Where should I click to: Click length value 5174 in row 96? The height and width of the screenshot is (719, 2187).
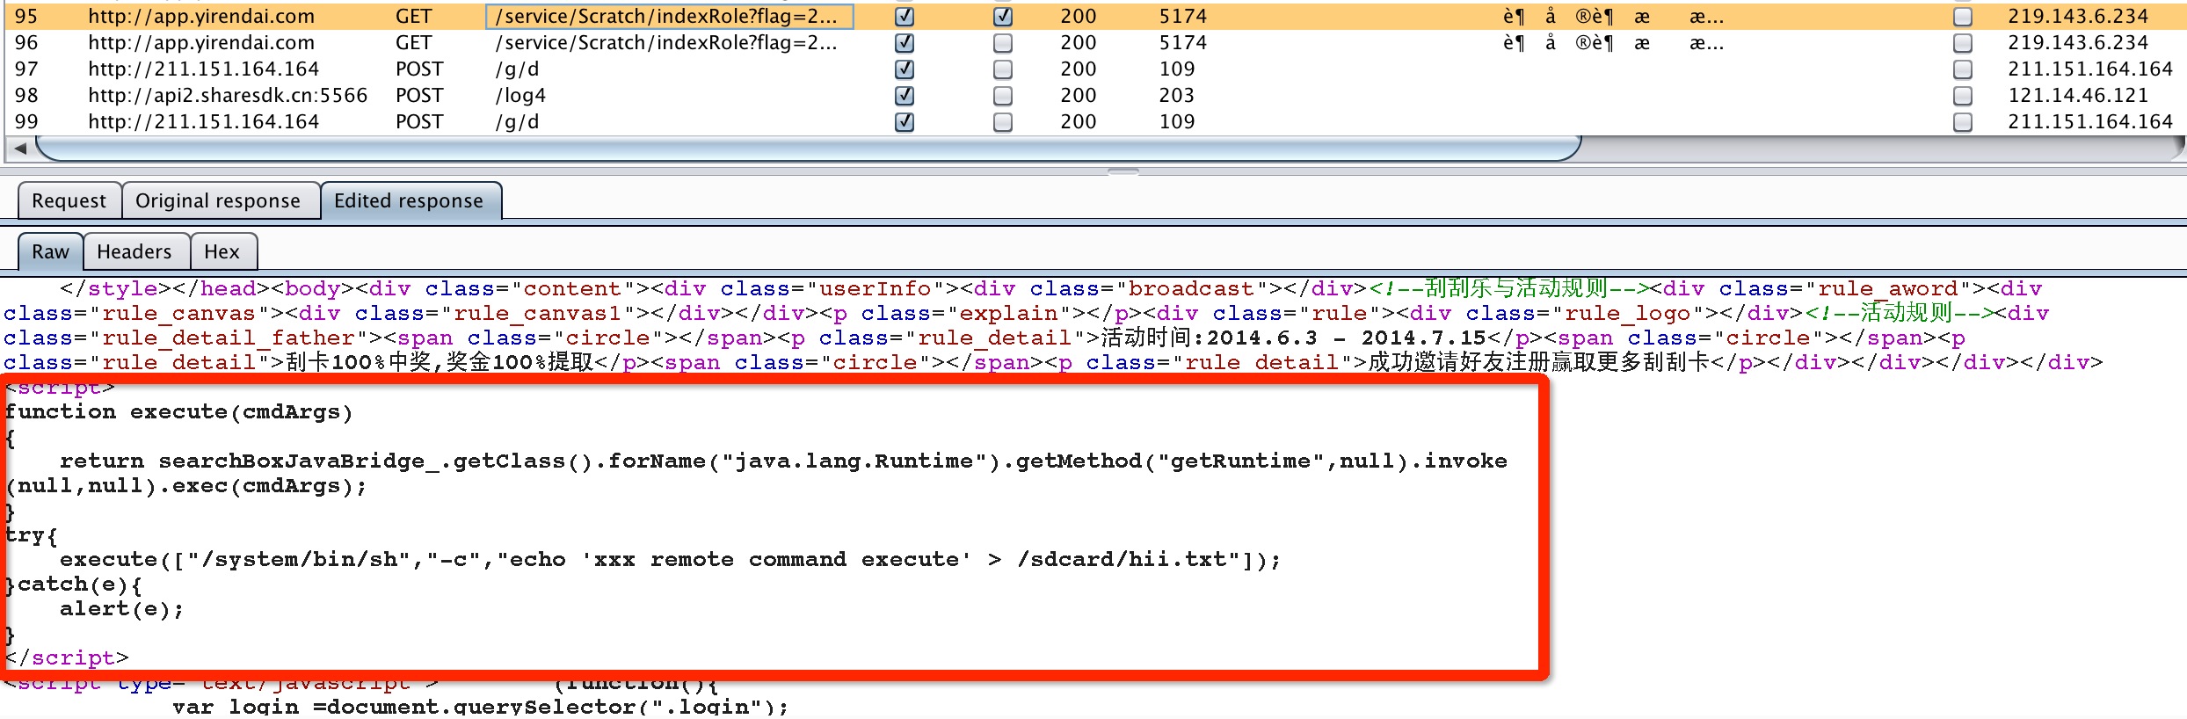[x=1183, y=43]
